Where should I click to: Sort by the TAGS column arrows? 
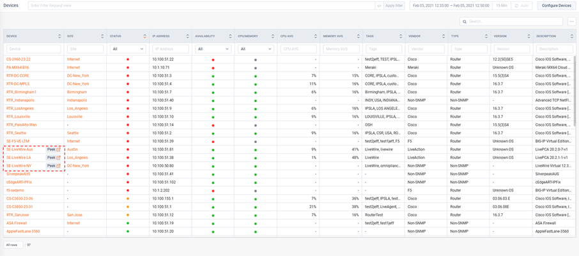pos(401,36)
